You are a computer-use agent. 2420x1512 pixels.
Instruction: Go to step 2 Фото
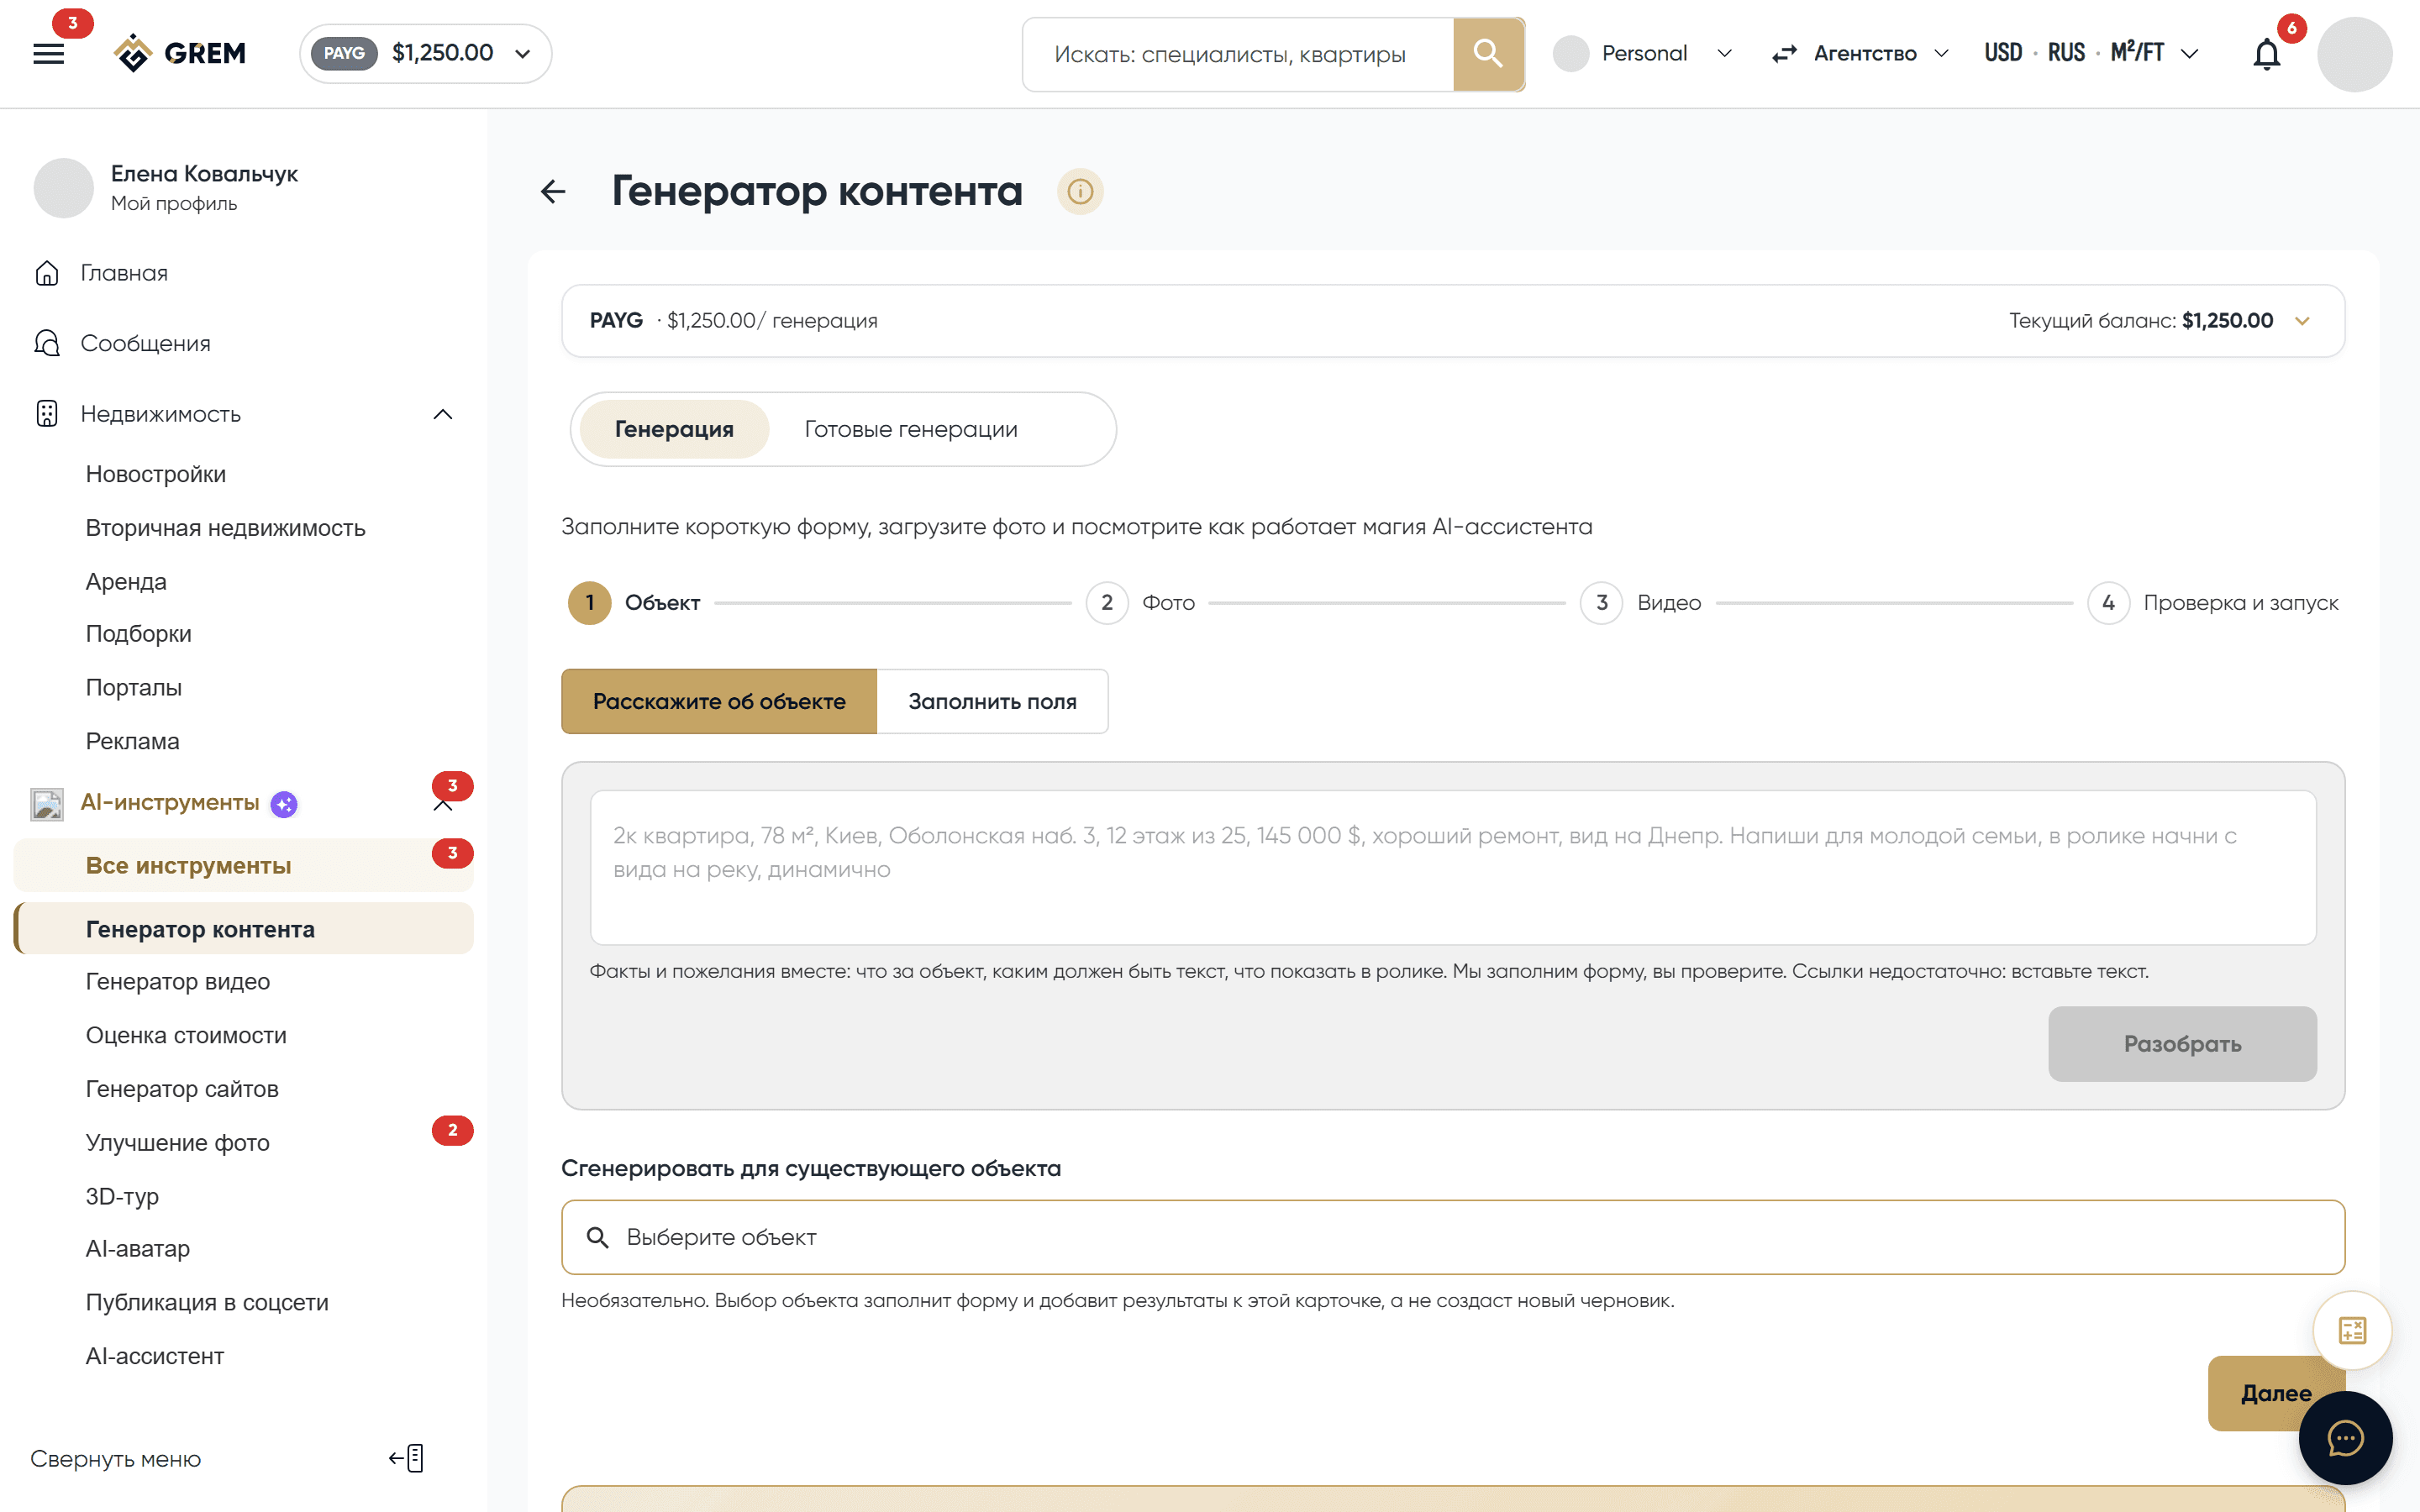click(1141, 603)
